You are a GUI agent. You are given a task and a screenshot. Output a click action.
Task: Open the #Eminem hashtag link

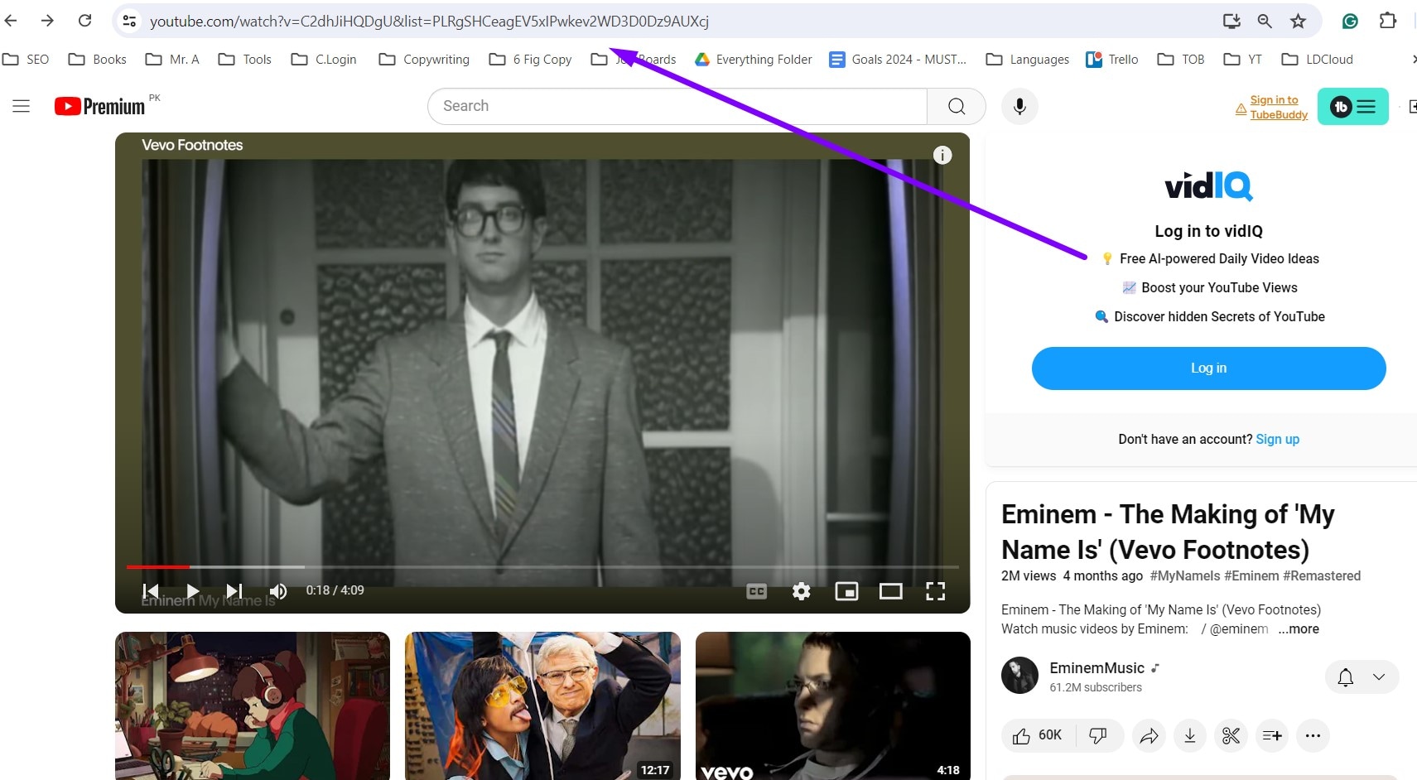click(x=1251, y=576)
